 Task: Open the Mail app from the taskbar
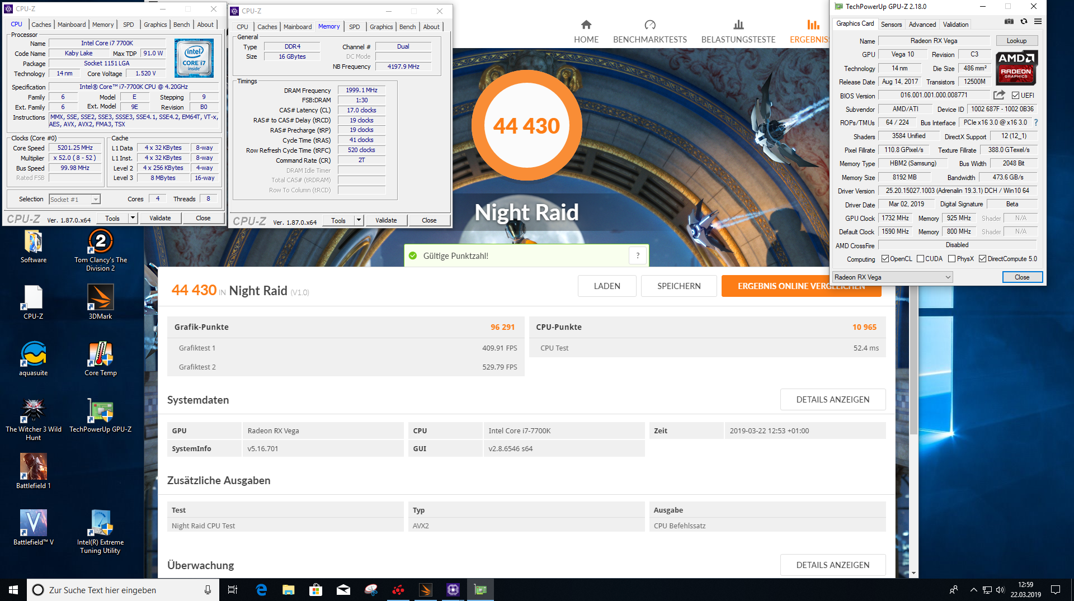coord(343,590)
